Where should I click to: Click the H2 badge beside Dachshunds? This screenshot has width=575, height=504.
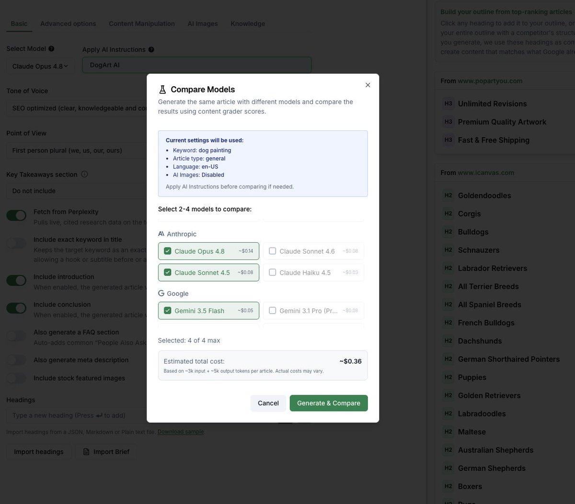pos(448,341)
